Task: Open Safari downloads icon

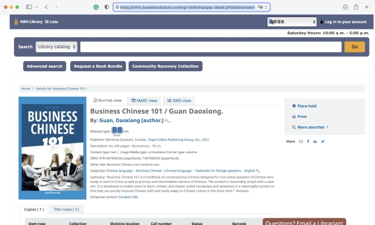Action: tap(346, 7)
